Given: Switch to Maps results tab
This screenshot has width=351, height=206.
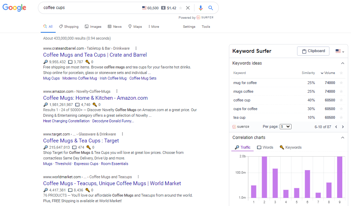Looking at the screenshot, I should pos(135,27).
